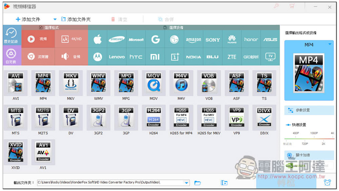The height and width of the screenshot is (191, 339).
Task: Select the 3GP format
Action: pos(126,118)
